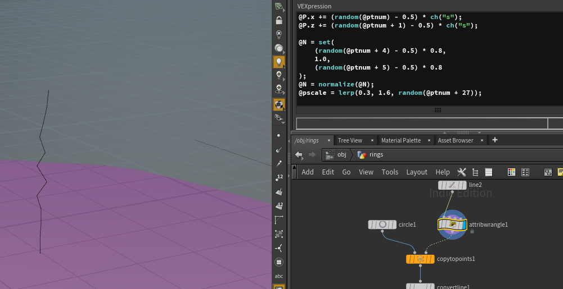Select the copytopoints1 node
563x289 pixels.
coord(420,259)
